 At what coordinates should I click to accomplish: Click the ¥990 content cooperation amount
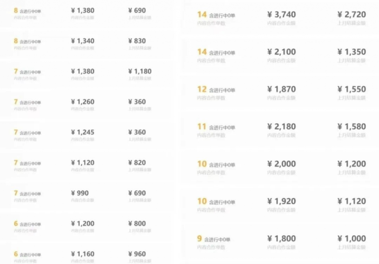pyautogui.click(x=80, y=193)
